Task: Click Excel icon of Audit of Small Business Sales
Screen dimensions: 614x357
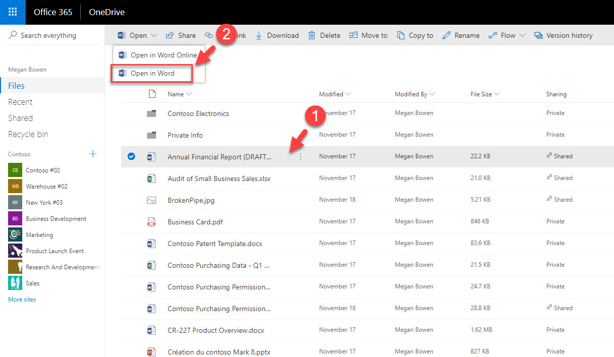Action: tap(151, 178)
